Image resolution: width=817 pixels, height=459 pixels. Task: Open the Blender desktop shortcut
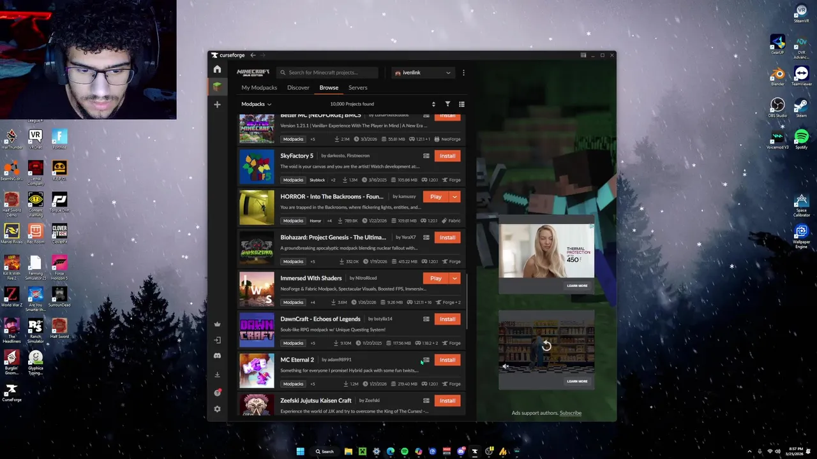777,76
